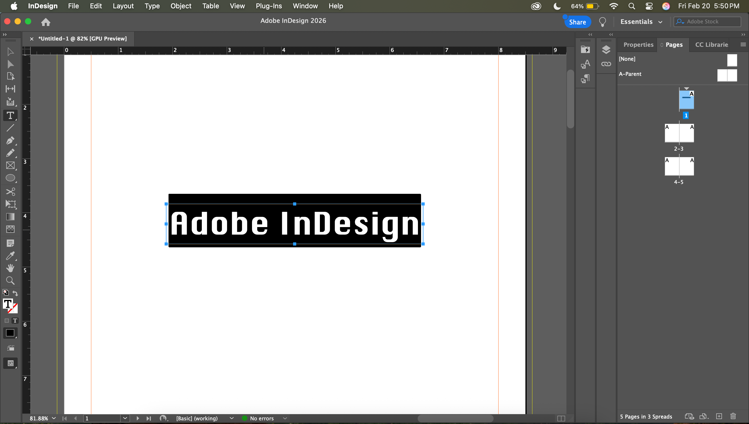The height and width of the screenshot is (424, 749).
Task: Open the preflight profile dropdown
Action: (231, 418)
